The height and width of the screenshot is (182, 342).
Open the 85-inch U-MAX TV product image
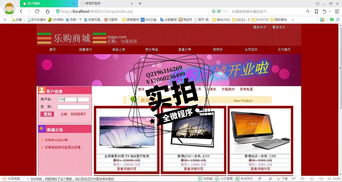click(127, 131)
